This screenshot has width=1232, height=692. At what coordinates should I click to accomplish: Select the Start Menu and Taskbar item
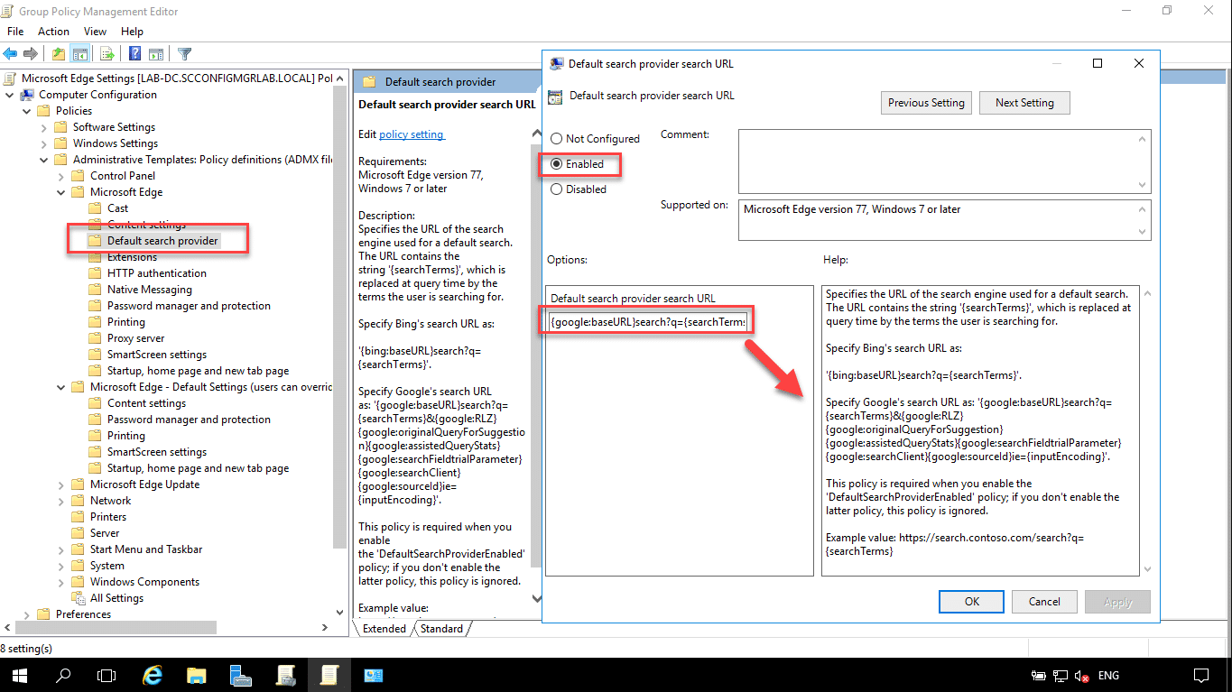click(146, 549)
